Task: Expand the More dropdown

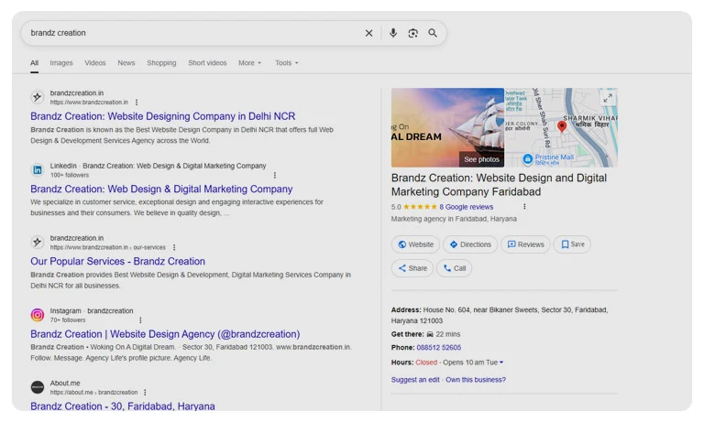Action: (x=249, y=63)
